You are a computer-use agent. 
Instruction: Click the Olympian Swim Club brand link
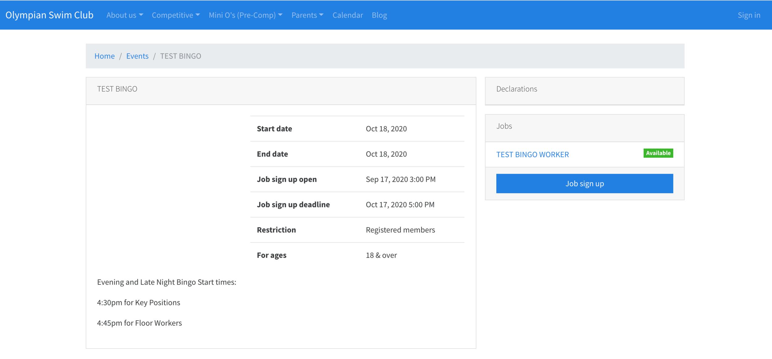(49, 15)
